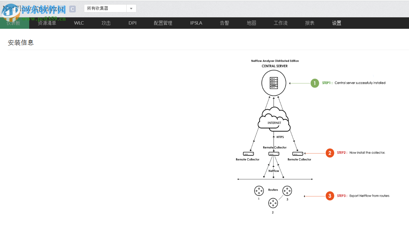Click the orange STEP2 circle marker
Viewport: 409px width, 226px height.
[x=330, y=153]
